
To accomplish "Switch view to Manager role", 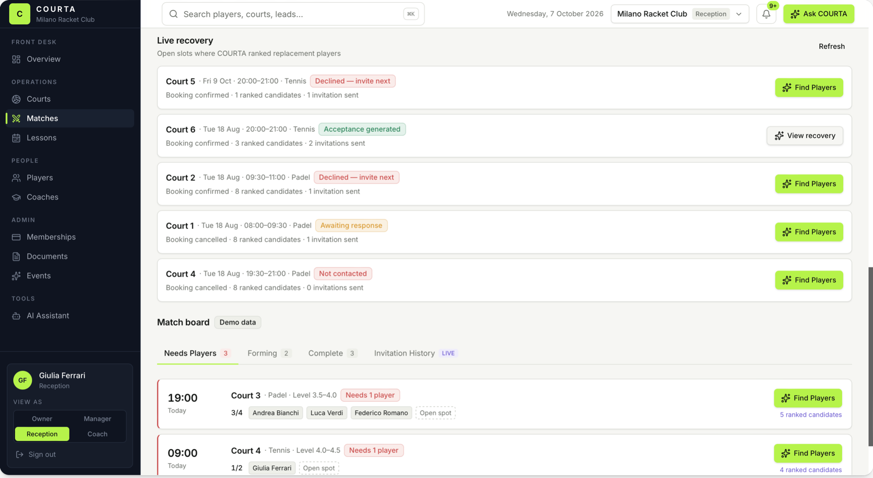I will pyautogui.click(x=97, y=419).
